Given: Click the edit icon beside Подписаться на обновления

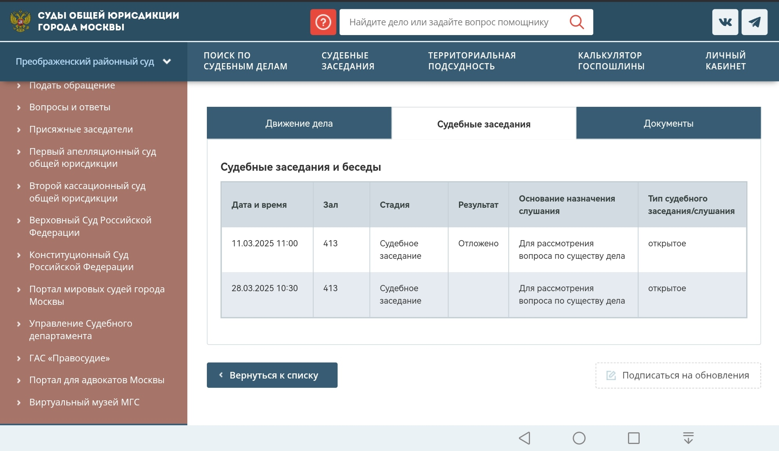Looking at the screenshot, I should 611,375.
